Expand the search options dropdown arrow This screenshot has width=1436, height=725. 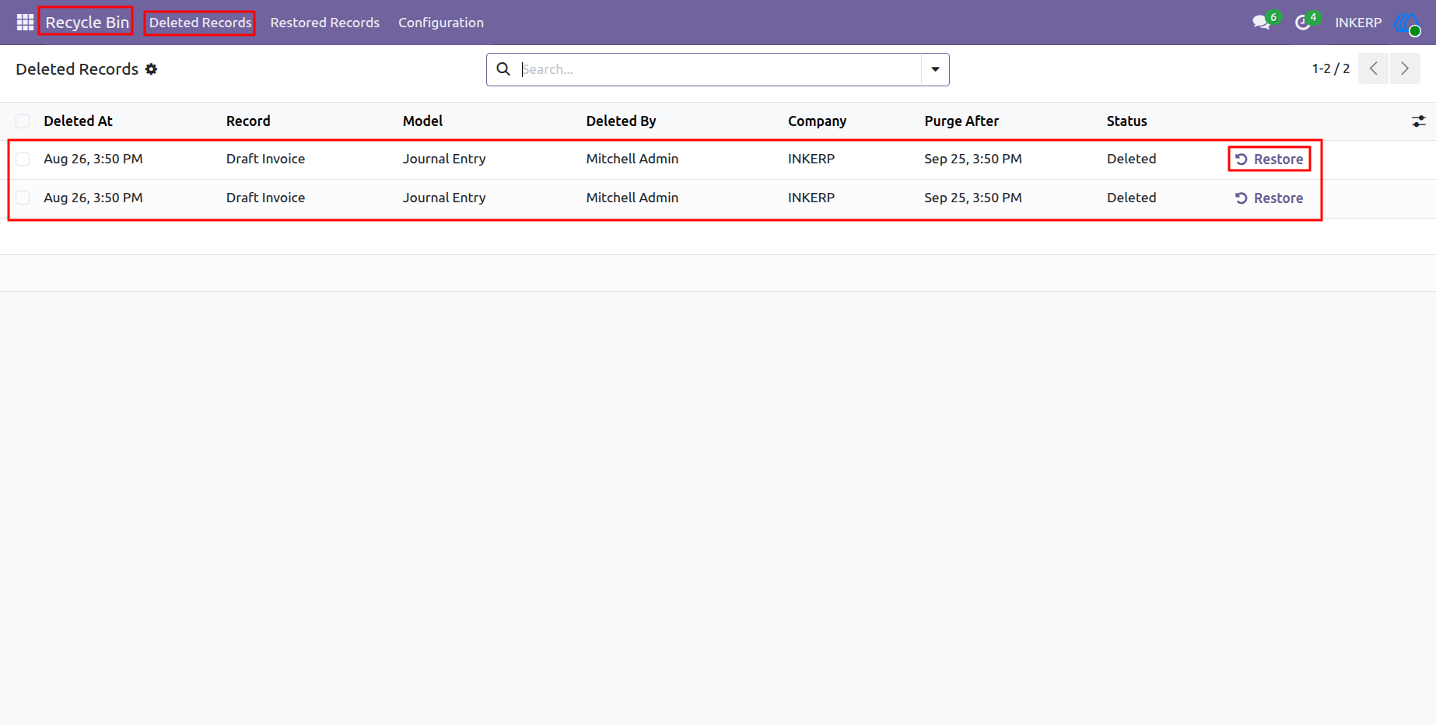[x=935, y=69]
